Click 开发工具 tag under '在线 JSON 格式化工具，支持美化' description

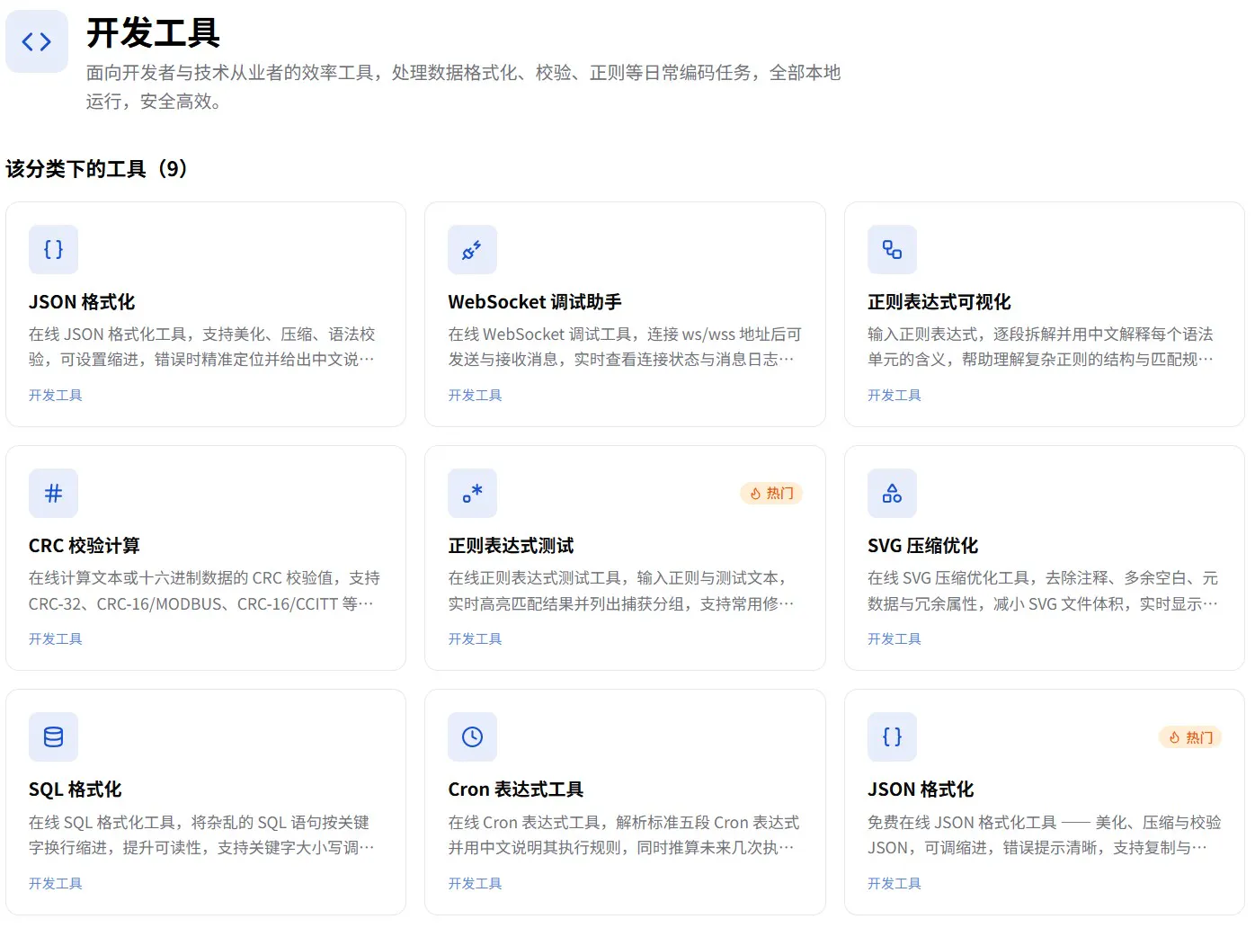(56, 395)
